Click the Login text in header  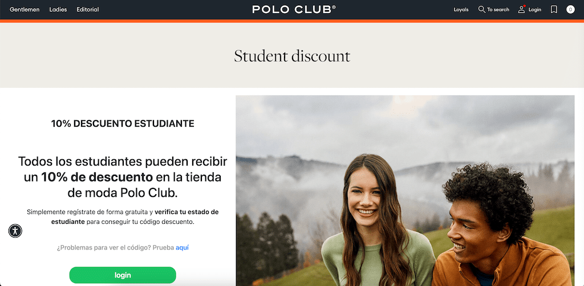[x=535, y=10]
